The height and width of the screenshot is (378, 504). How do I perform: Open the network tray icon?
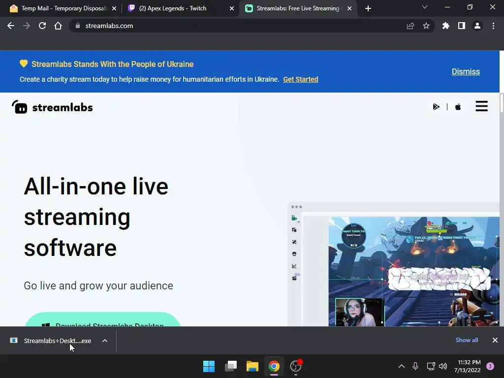[x=431, y=366]
